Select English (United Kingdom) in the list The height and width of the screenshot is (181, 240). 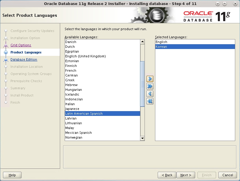click(102, 56)
